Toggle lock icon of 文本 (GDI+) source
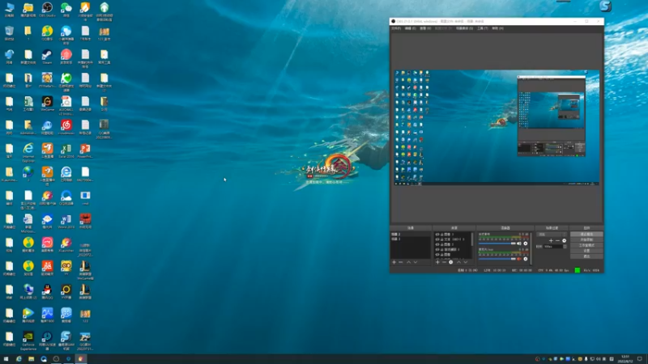Viewport: 648px width, 364px height. pyautogui.click(x=441, y=239)
